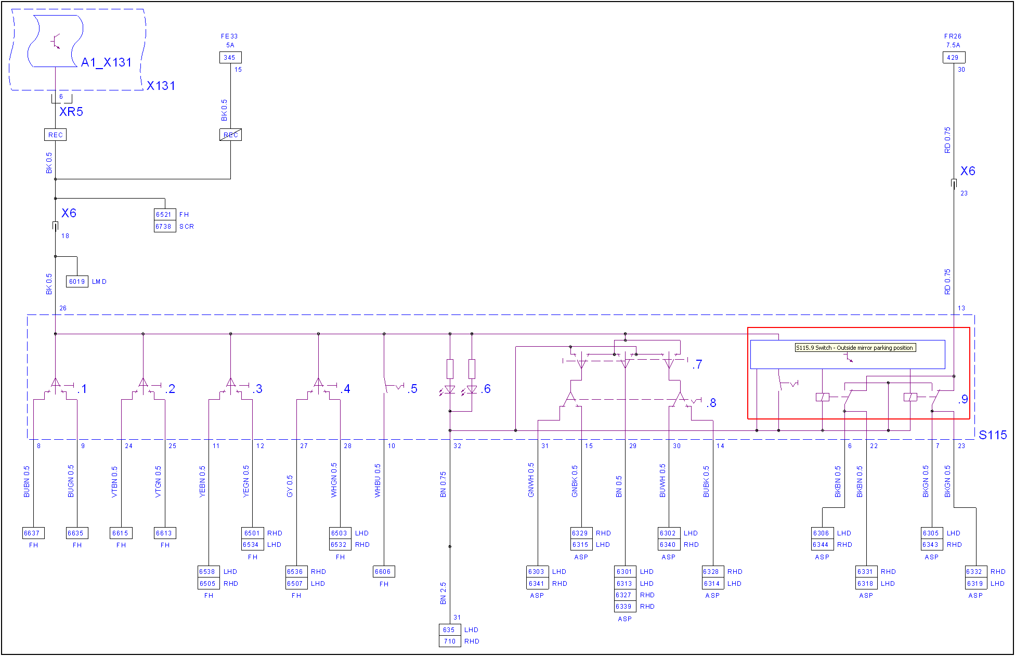Image resolution: width=1015 pixels, height=656 pixels.
Task: Click the LED diode pair labeled .6
Action: click(461, 389)
